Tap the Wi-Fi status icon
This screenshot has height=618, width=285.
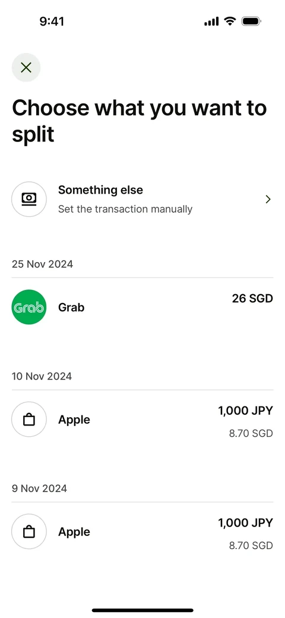point(230,21)
